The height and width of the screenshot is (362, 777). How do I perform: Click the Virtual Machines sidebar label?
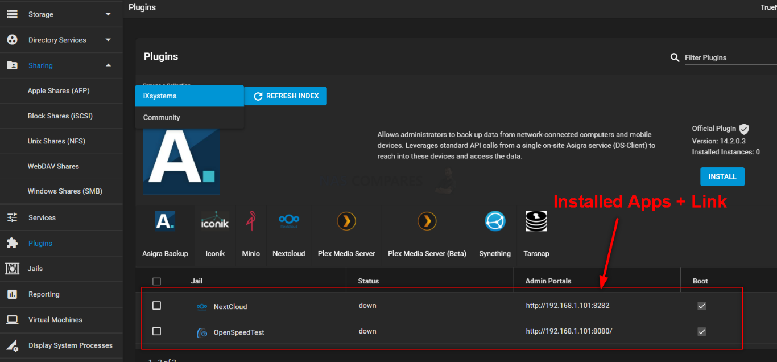[55, 320]
